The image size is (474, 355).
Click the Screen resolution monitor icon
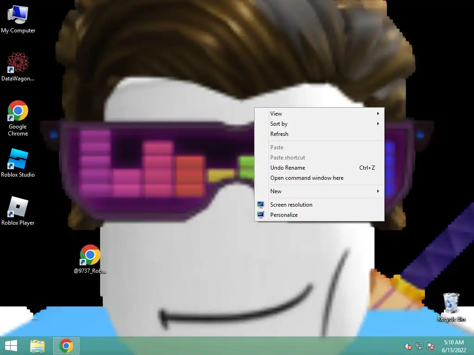coord(261,205)
